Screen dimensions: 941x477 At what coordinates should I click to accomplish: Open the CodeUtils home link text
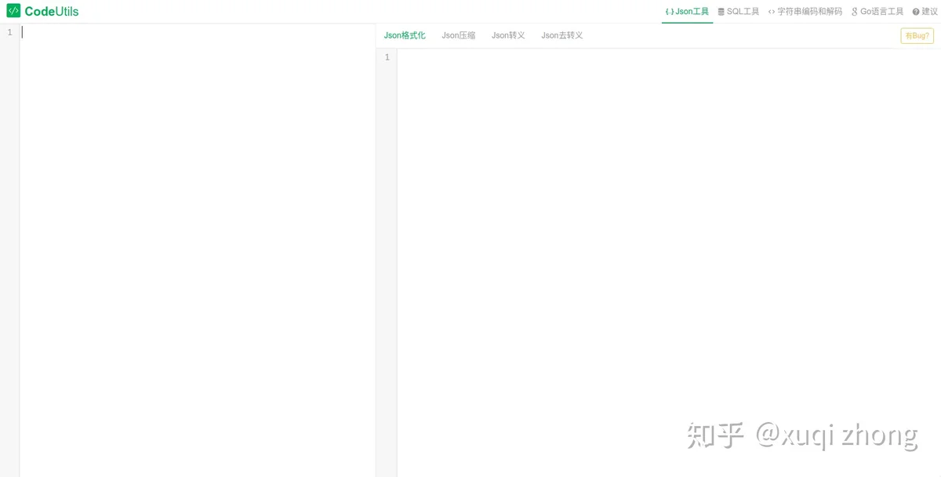coord(52,12)
